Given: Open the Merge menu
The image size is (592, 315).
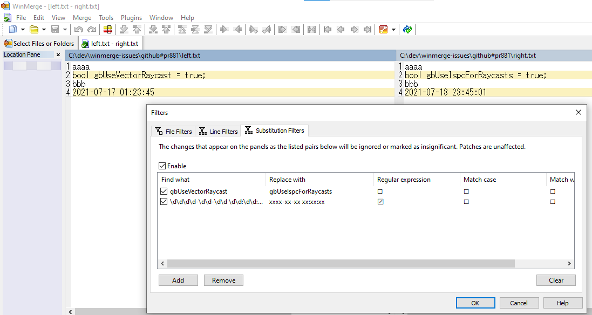Looking at the screenshot, I should tap(82, 18).
